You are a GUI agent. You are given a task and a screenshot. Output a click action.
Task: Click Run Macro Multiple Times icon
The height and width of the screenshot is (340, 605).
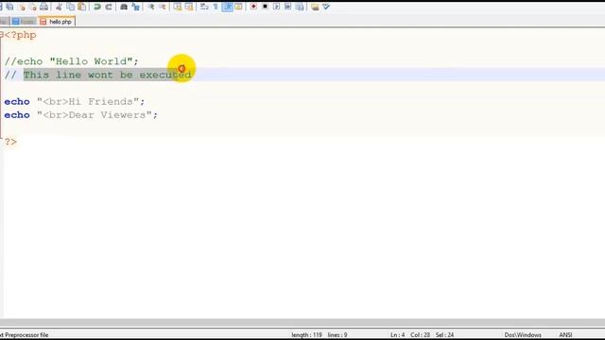point(287,7)
